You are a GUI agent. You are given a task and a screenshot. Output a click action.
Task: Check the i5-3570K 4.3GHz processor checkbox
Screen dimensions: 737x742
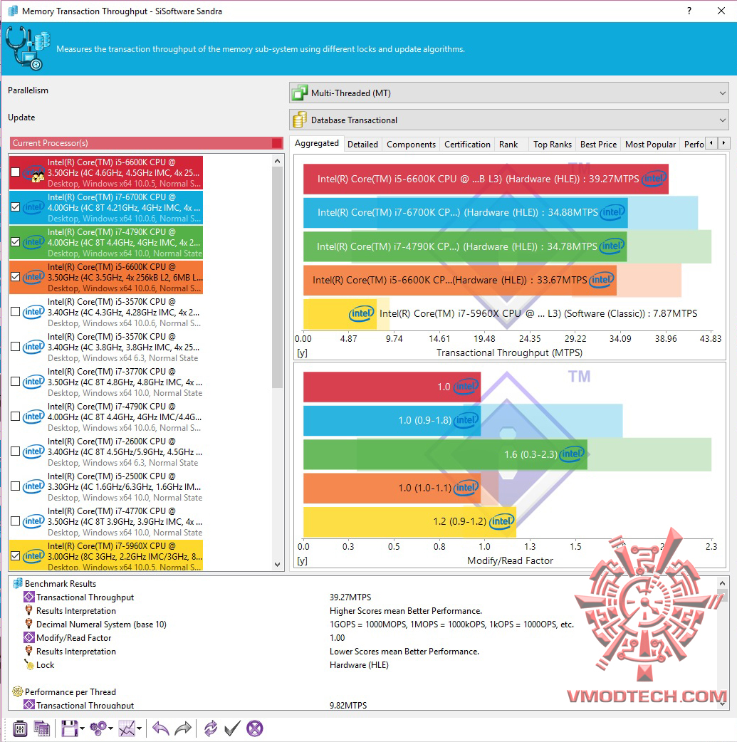[x=15, y=312]
